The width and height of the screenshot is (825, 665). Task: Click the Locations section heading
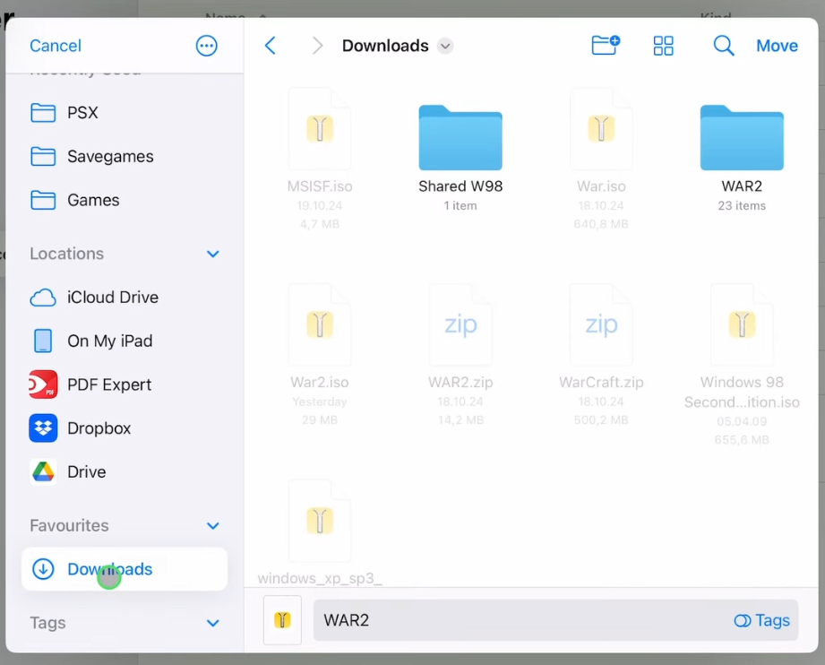(x=67, y=254)
